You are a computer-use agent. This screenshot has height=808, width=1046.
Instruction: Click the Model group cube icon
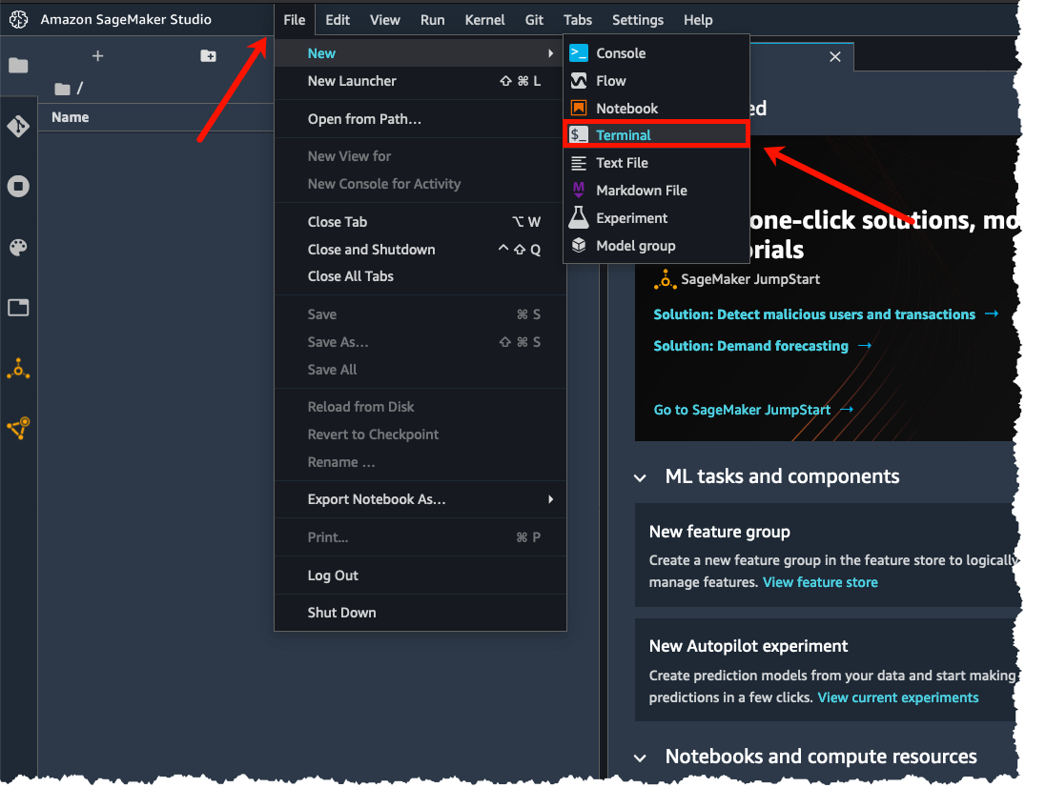click(579, 245)
